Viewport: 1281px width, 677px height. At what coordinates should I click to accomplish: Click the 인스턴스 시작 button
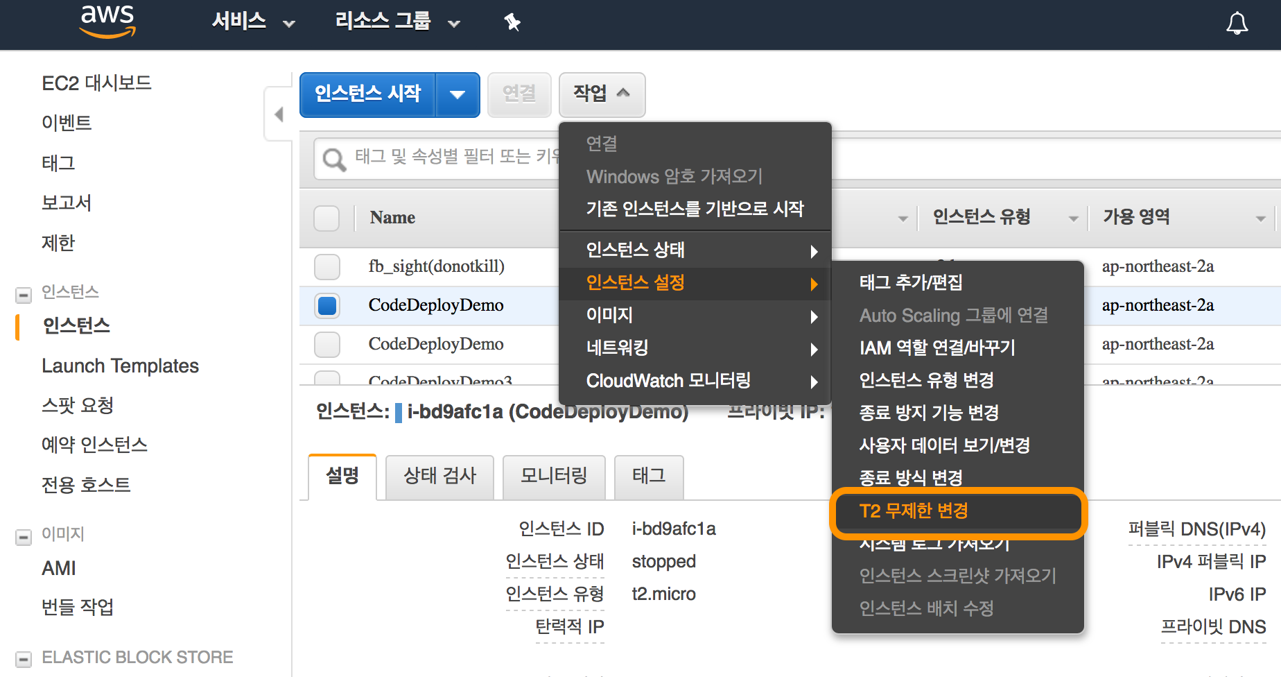click(367, 94)
